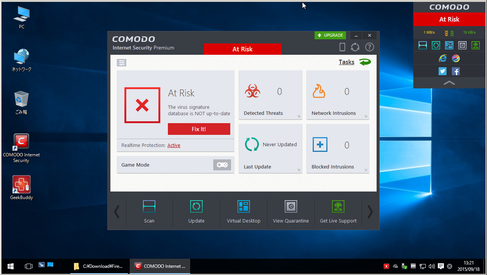Click the red Fix It! button
This screenshot has width=487, height=275.
[x=199, y=129]
